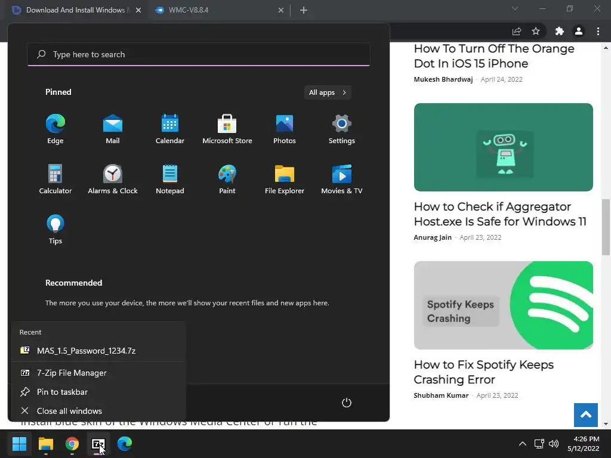Click the green robot article thumbnail

coord(504,147)
